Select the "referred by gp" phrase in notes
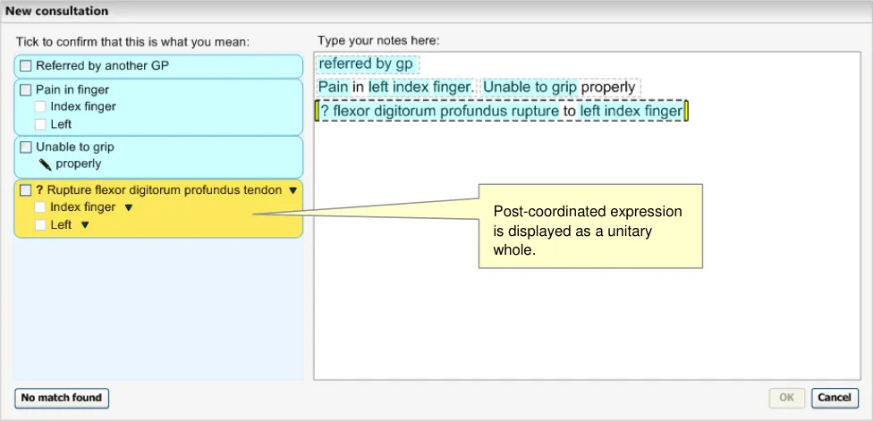The width and height of the screenshot is (873, 421). point(367,64)
